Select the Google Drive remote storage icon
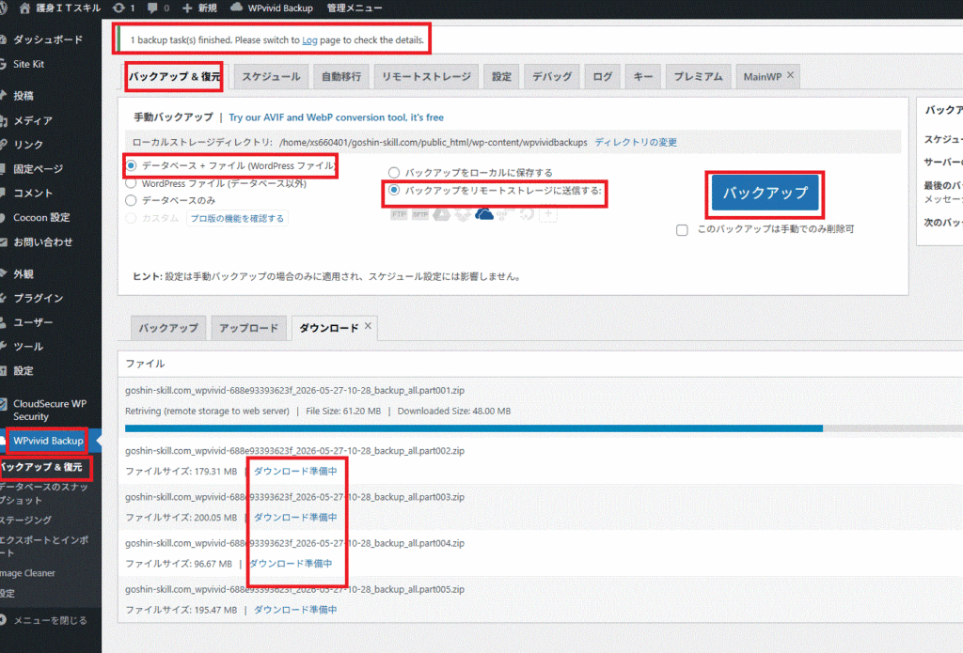Image resolution: width=963 pixels, height=653 pixels. click(x=442, y=214)
